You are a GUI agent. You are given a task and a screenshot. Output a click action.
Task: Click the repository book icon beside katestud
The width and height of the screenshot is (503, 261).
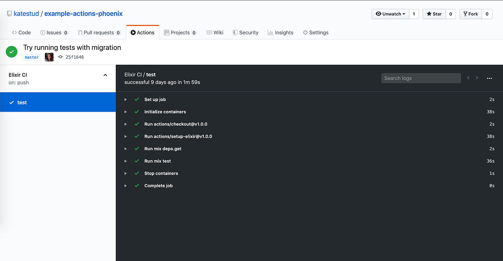(x=9, y=13)
